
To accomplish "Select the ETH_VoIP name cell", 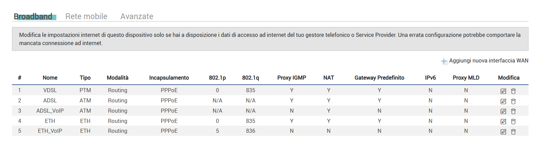I will point(50,131).
